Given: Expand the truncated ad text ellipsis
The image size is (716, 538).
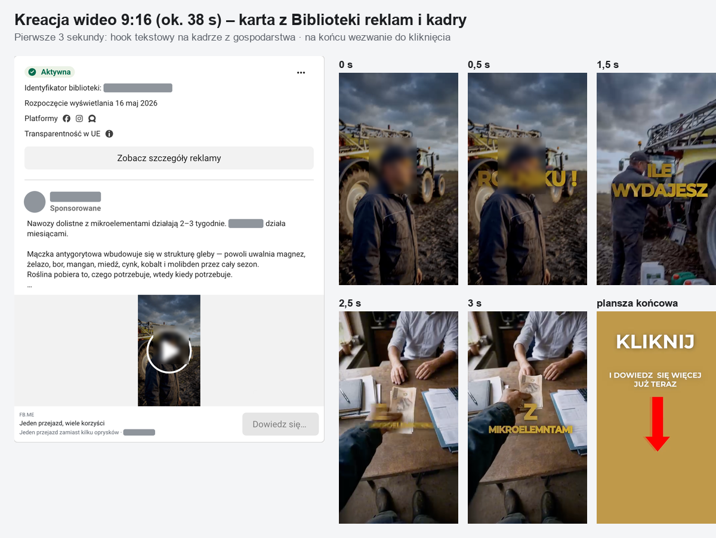Looking at the screenshot, I should point(30,285).
